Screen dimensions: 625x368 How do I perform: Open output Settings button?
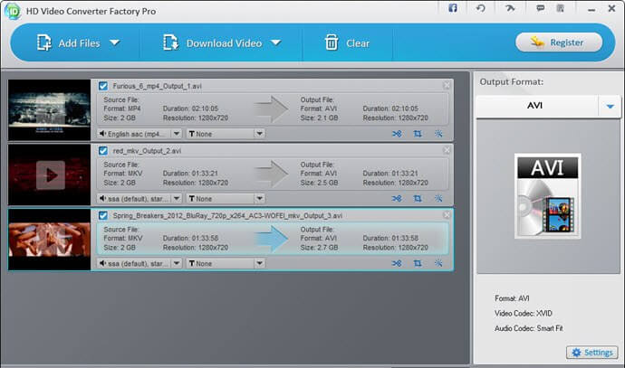click(x=591, y=352)
